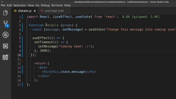Click the import cost text '8.6K (gzipped: 3.4K)'

(x=141, y=17)
